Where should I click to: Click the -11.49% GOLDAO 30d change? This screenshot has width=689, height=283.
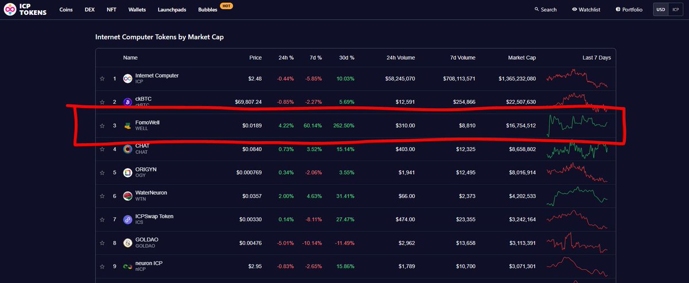tap(344, 243)
